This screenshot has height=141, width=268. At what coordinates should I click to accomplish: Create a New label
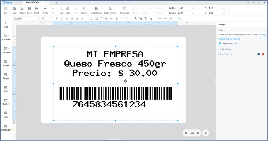14,10
